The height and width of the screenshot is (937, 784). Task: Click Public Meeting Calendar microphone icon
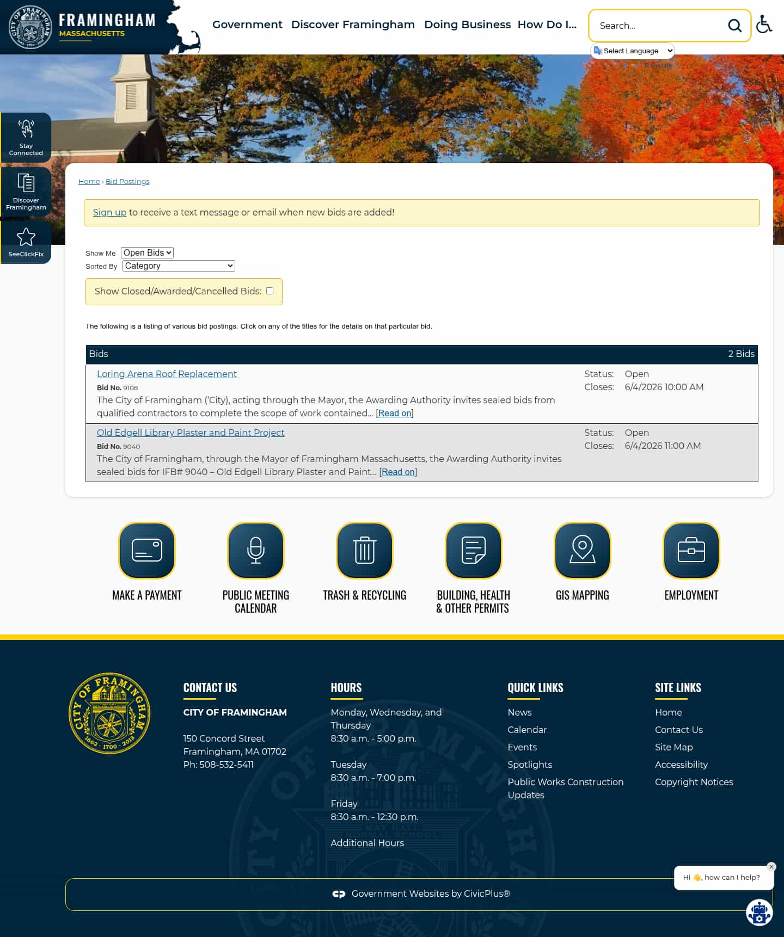click(256, 550)
